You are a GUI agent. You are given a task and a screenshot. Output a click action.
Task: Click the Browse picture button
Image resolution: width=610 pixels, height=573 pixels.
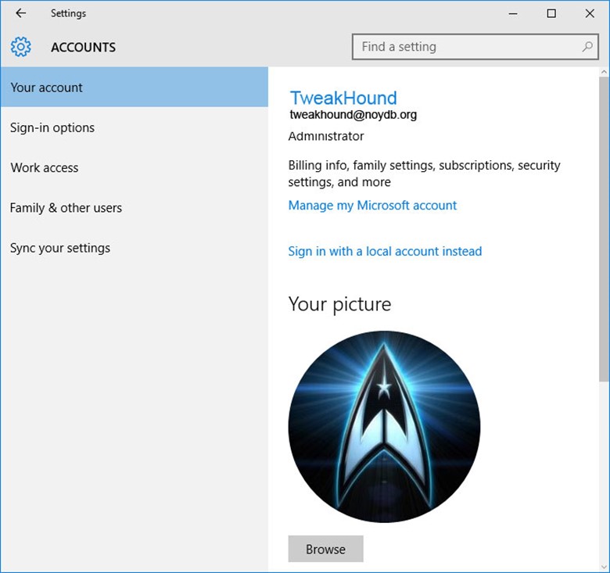click(x=325, y=549)
